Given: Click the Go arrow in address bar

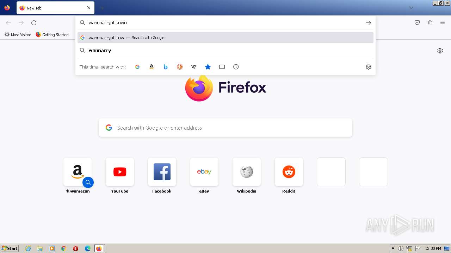Looking at the screenshot, I should pos(369,23).
